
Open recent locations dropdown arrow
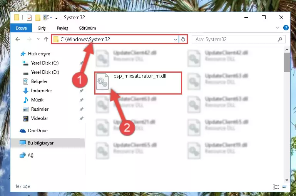pos(38,39)
